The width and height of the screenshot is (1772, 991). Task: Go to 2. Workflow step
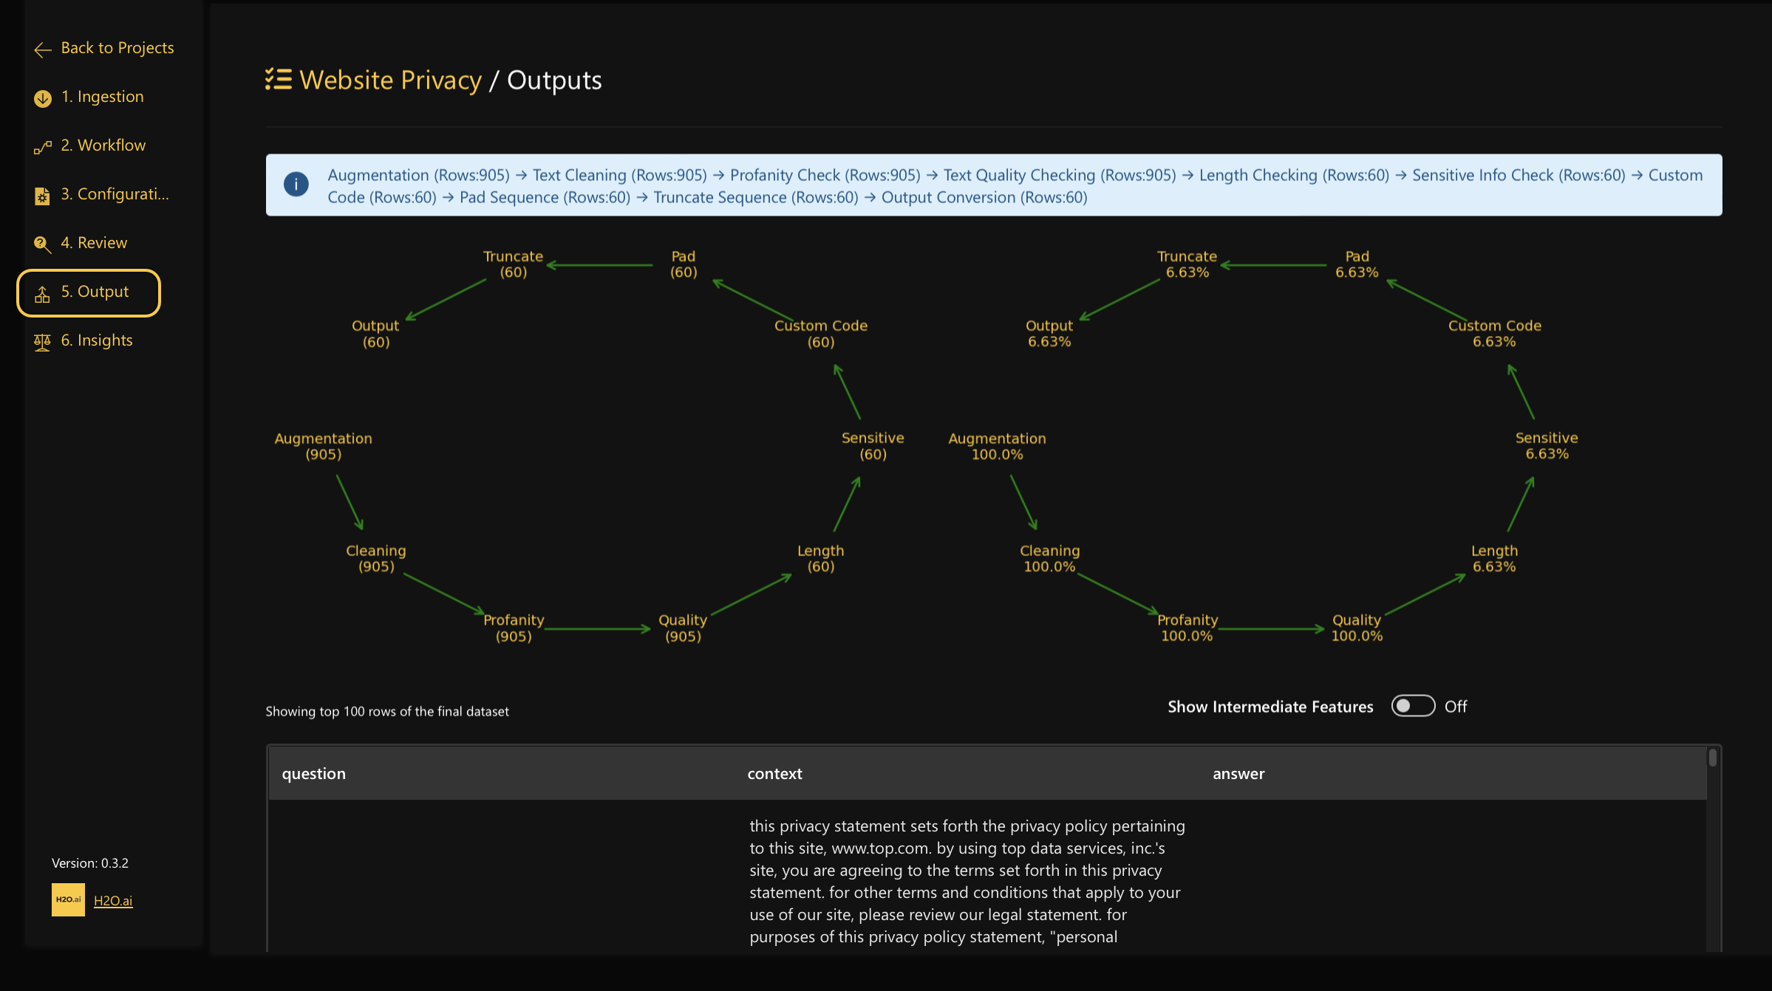[103, 145]
